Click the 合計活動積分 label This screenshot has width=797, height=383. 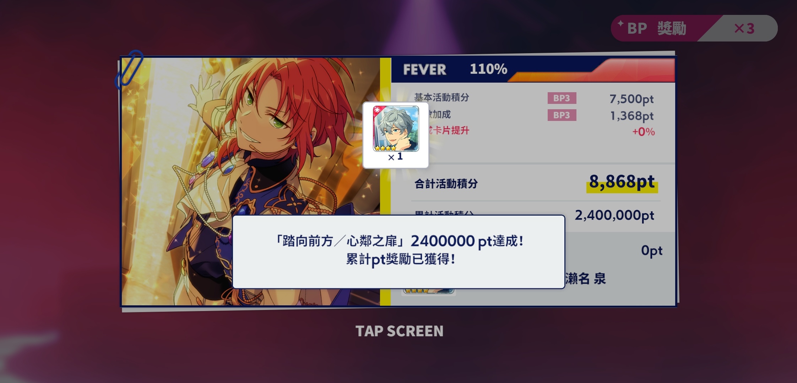[446, 184]
